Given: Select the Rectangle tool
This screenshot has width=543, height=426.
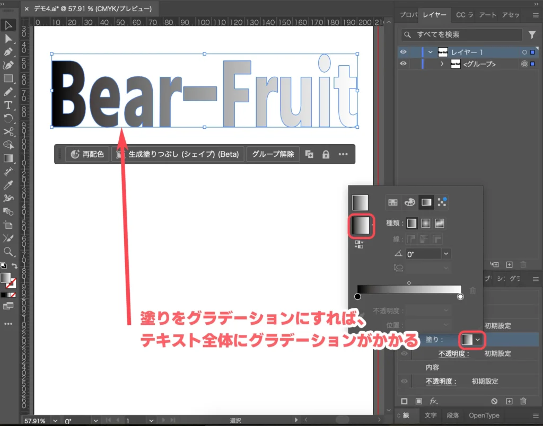Looking at the screenshot, I should [x=7, y=78].
